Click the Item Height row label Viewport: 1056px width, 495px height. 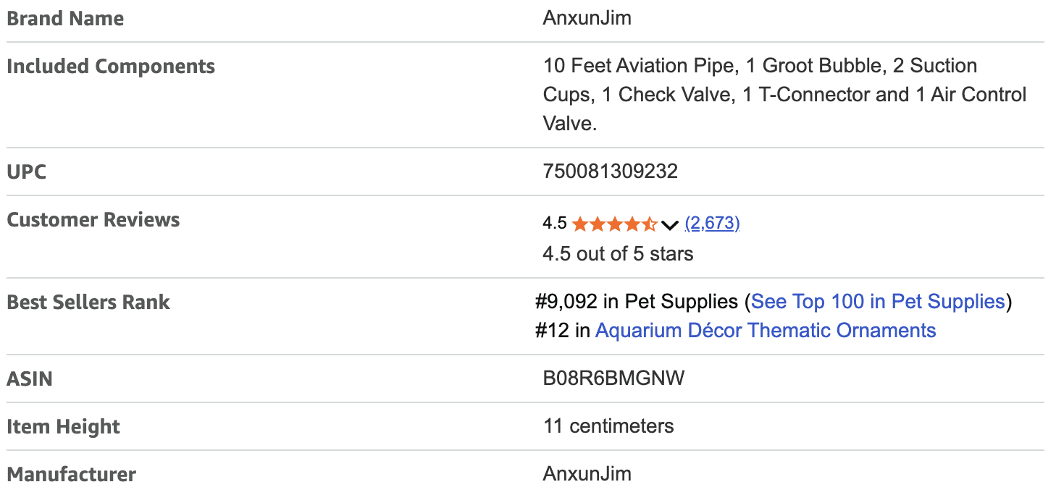click(64, 427)
